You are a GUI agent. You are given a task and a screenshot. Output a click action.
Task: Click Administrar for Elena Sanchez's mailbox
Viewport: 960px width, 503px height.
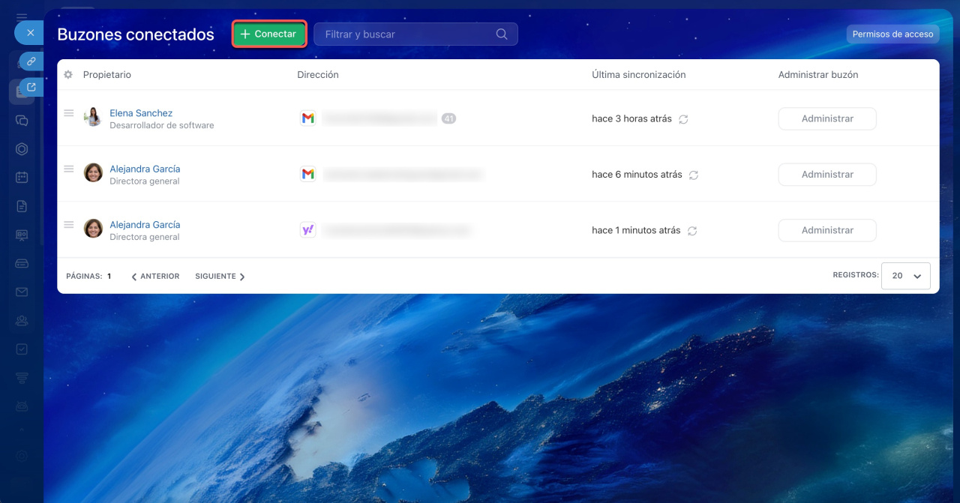point(826,118)
